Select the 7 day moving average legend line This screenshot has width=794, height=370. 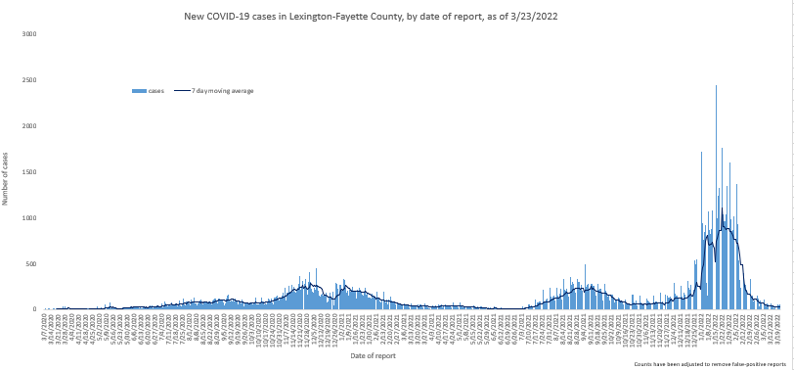tap(181, 91)
